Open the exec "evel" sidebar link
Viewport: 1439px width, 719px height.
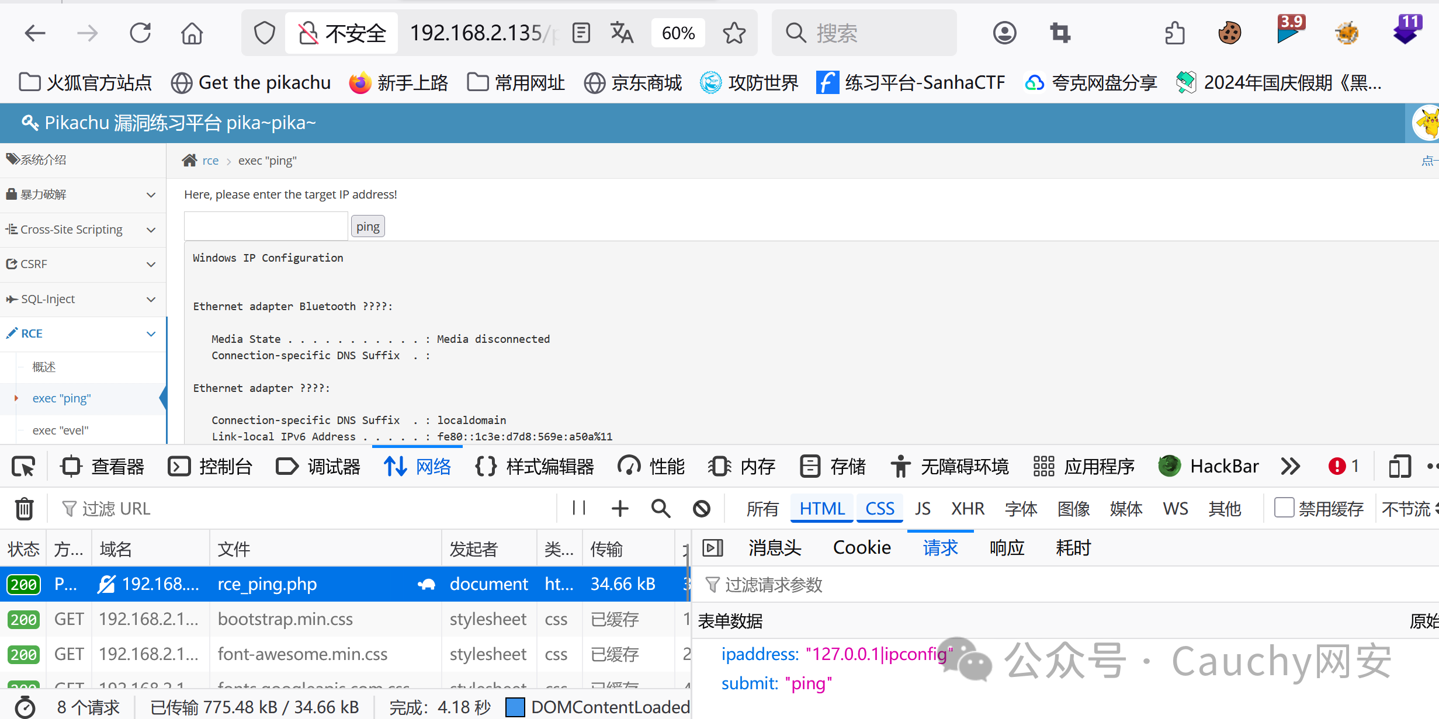[61, 430]
